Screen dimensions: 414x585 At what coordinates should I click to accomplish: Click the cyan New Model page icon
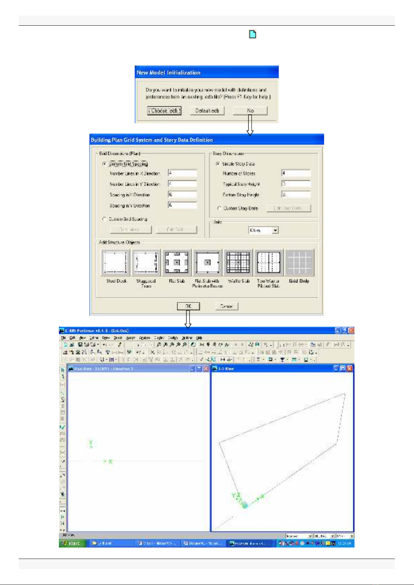252,34
